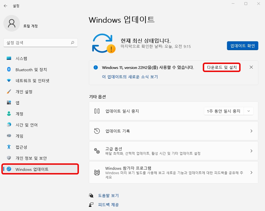This screenshot has height=211, width=265.
Task: Click the 현재 최신 상태입니다 status text
Action: [146, 41]
